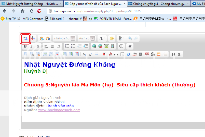Viewport: 205px width, 137px height.
Task: Click the switch editor mode A/A icon
Action: tap(25, 38)
